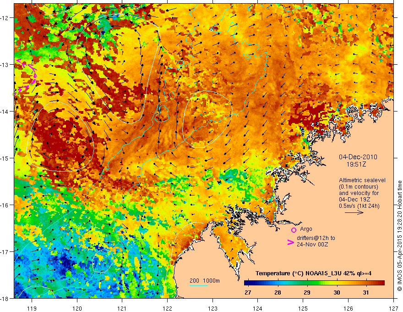Click the '24-Nov 00Z' legend text
Viewport: 403px width, 312px height.
312,245
